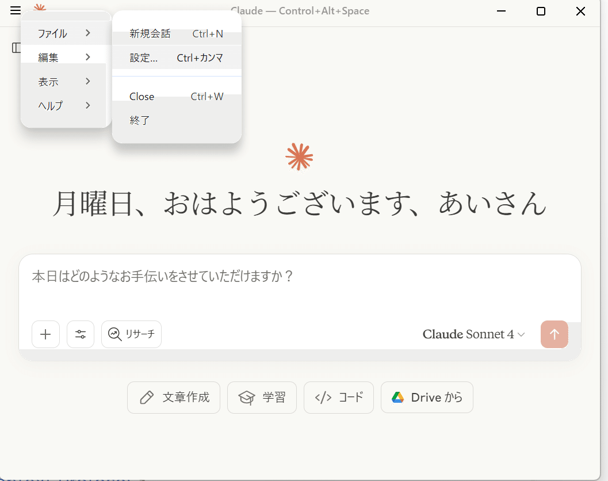The width and height of the screenshot is (608, 481).
Task: Open the Claude Sonnet 4 model dropdown
Action: tap(473, 334)
